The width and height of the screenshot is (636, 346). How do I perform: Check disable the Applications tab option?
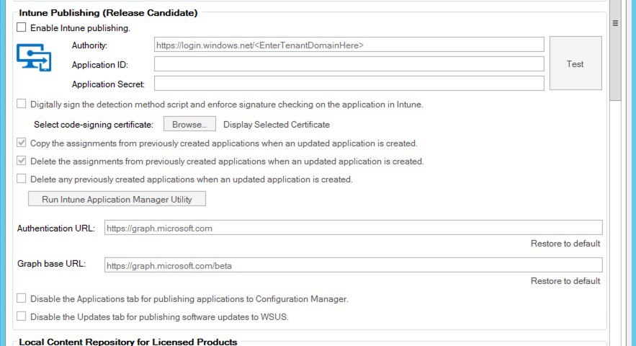21,298
